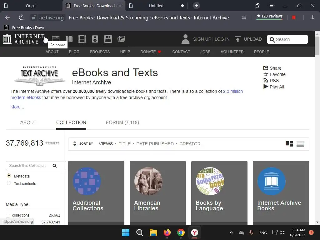Click the browser back arrow
Screen dimensions: 320x240
point(7,18)
